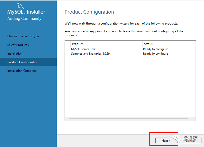Click MySQL Server's Ready to configure status
The image size is (204, 147).
(x=155, y=49)
